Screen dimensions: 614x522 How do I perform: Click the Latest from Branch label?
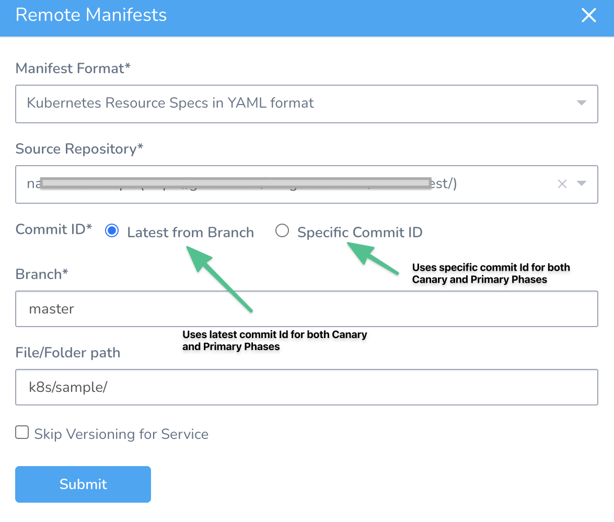190,233
